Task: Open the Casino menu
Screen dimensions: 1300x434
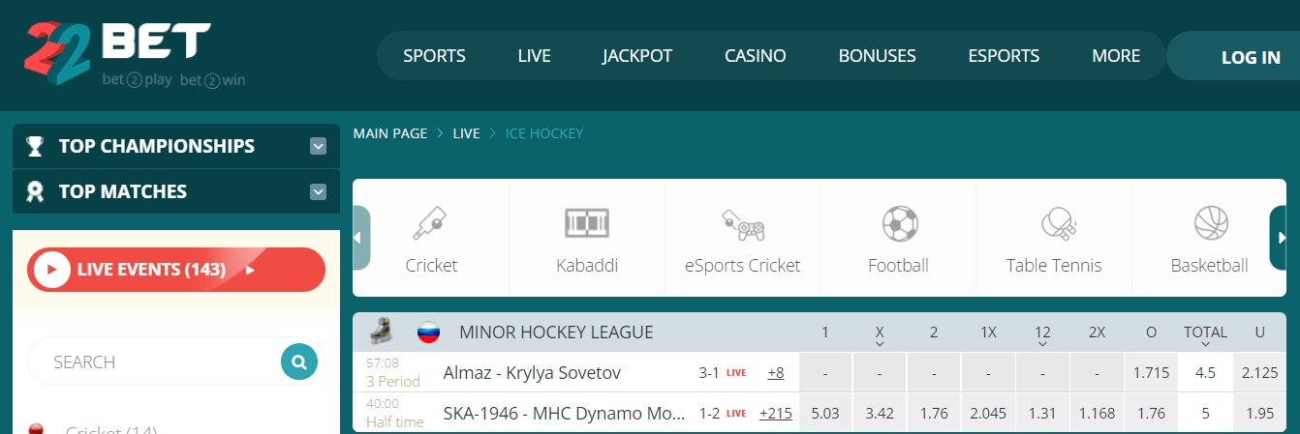Action: (755, 56)
